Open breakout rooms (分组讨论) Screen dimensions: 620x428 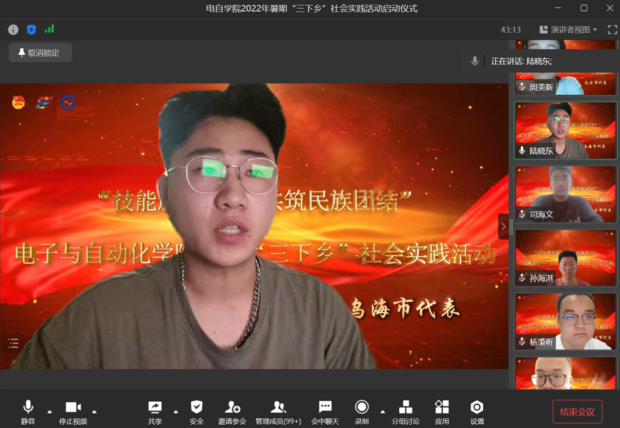pyautogui.click(x=405, y=412)
